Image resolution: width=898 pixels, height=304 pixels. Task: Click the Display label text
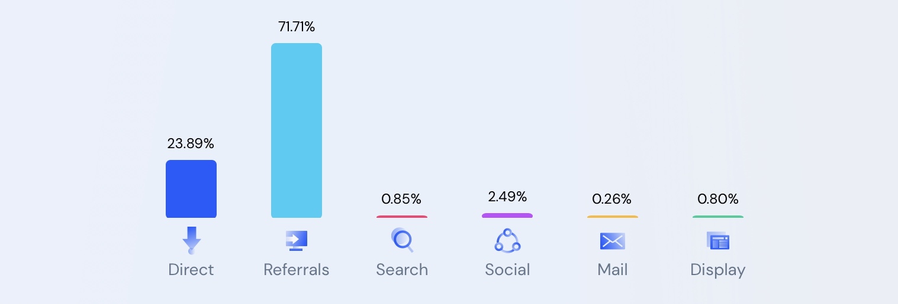[718, 270]
